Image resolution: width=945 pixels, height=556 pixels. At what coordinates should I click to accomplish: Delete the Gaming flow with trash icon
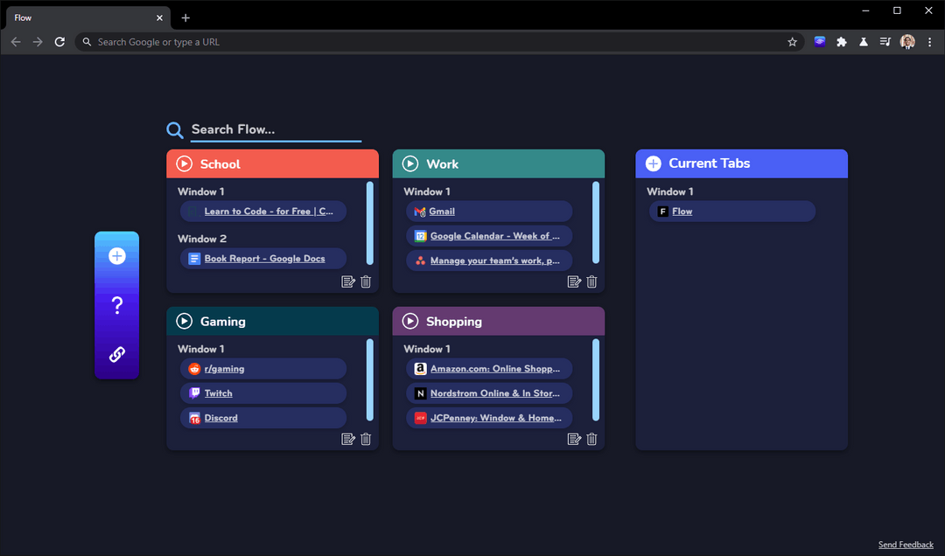[366, 439]
